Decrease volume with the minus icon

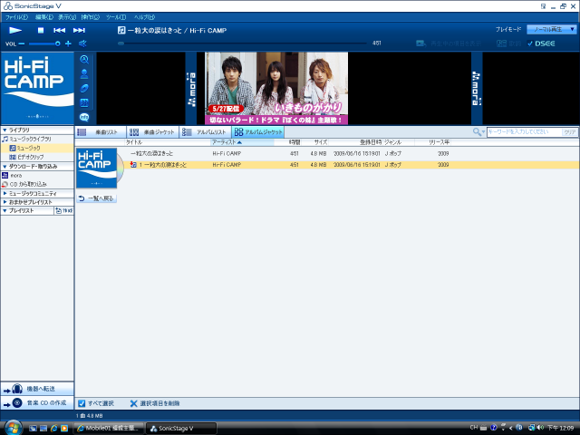point(22,43)
